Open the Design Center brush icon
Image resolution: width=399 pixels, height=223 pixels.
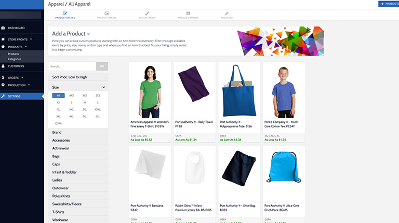pos(147,13)
